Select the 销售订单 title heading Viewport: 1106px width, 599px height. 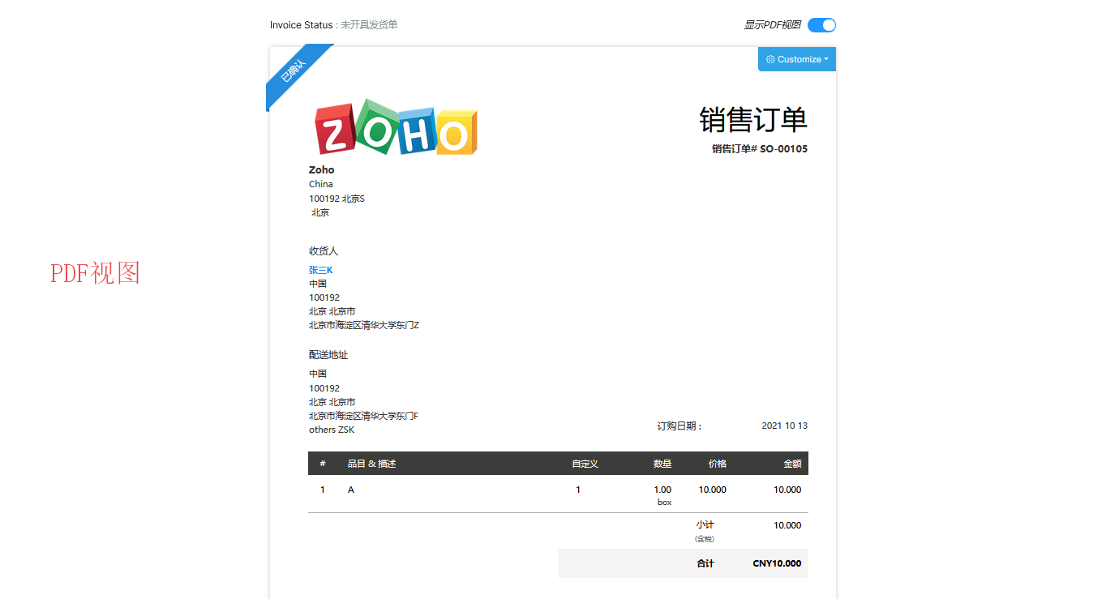click(752, 120)
